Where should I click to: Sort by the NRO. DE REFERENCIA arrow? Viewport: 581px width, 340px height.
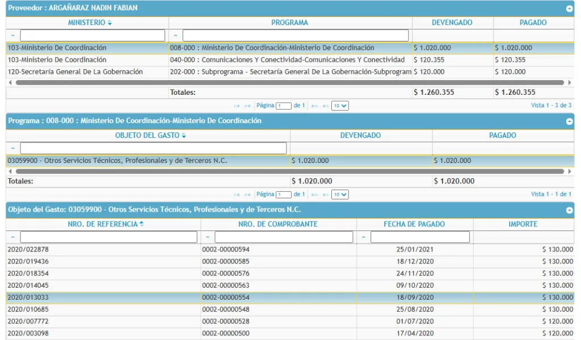pos(141,224)
